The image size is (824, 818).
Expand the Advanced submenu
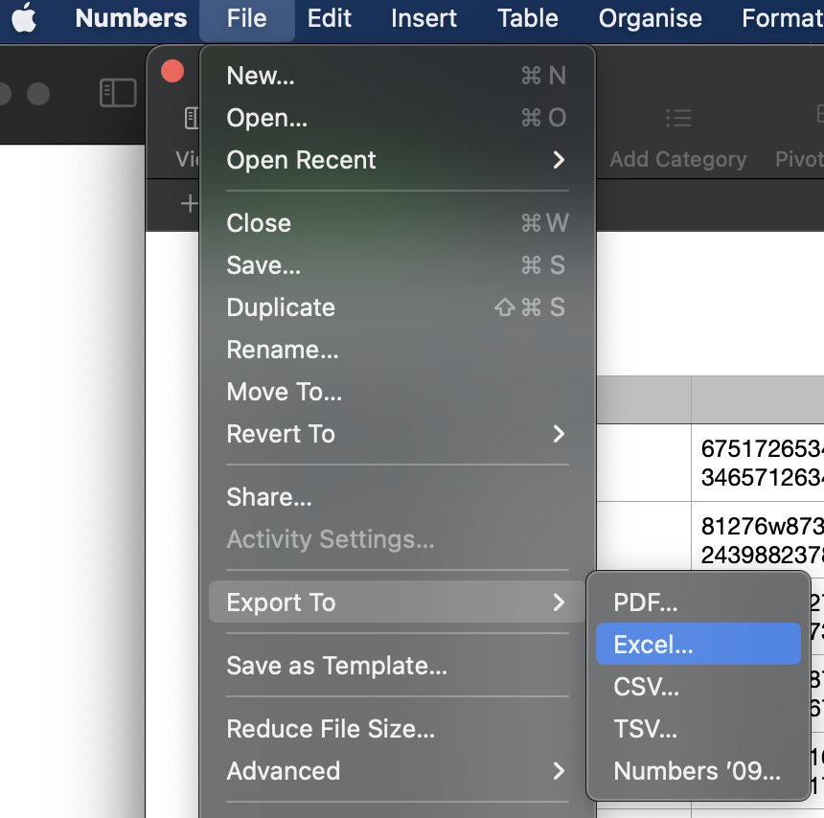tap(398, 771)
